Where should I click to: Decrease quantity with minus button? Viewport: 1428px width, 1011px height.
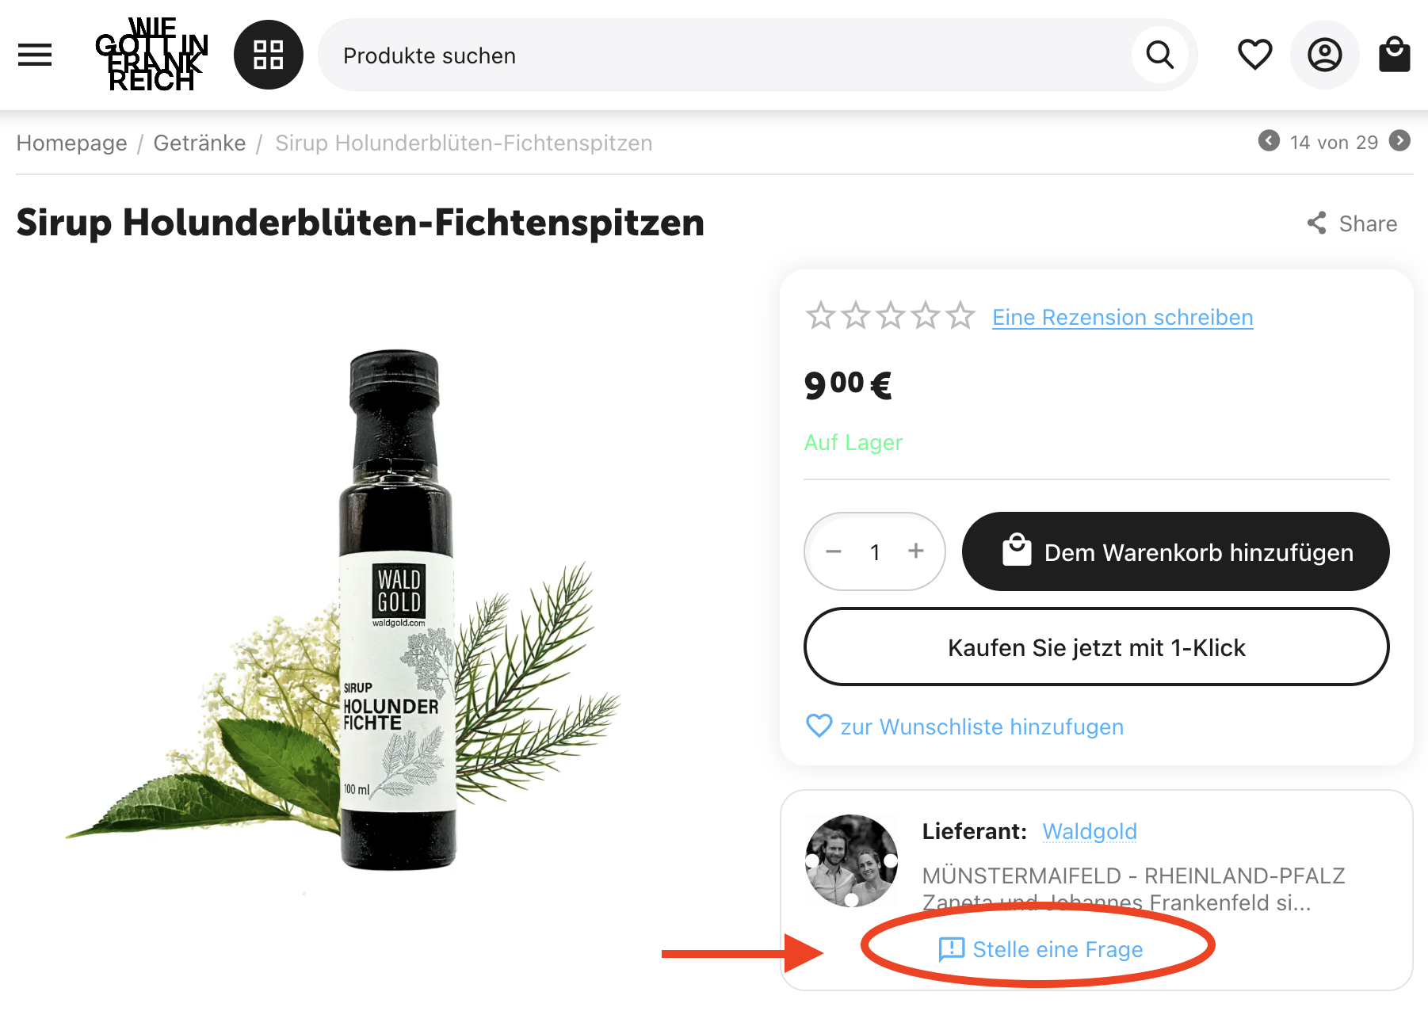tap(834, 551)
